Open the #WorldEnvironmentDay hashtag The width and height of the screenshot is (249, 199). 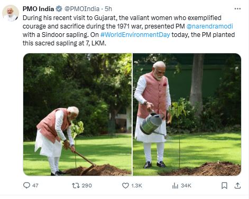[x=135, y=35]
